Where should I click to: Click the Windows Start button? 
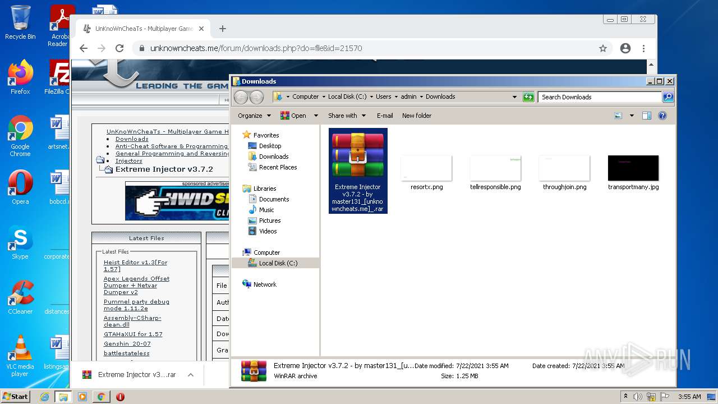point(16,397)
